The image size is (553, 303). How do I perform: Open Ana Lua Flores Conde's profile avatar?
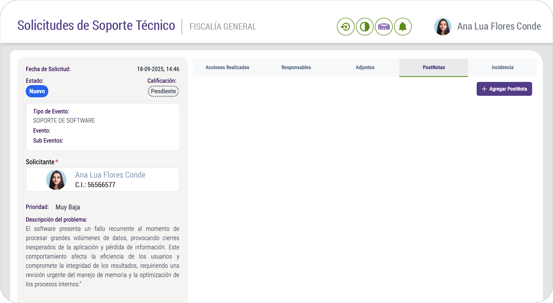(x=443, y=26)
